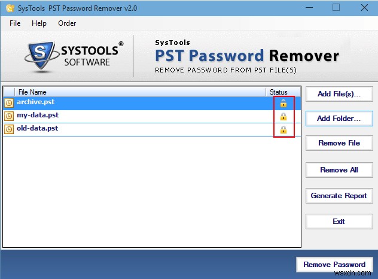Image resolution: width=378 pixels, height=279 pixels.
Task: Click the lock status icon for my-data.pst
Action: point(283,117)
